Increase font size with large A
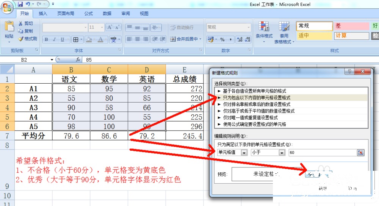The image size is (379, 206). pos(110,27)
